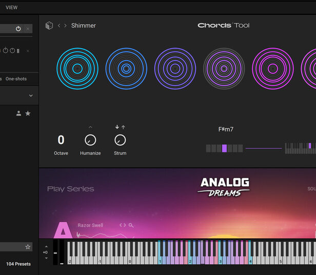Play the piano key labeled 4
The width and height of the screenshot is (316, 275).
coord(250,260)
